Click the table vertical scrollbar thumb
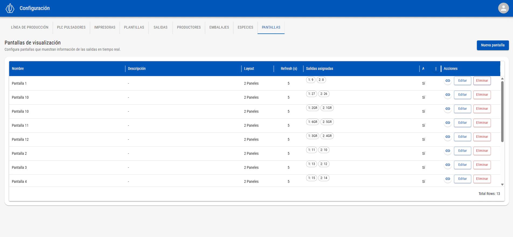The width and height of the screenshot is (513, 237). (502, 111)
